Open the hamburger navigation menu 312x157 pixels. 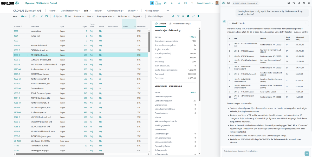pyautogui.click(x=168, y=11)
